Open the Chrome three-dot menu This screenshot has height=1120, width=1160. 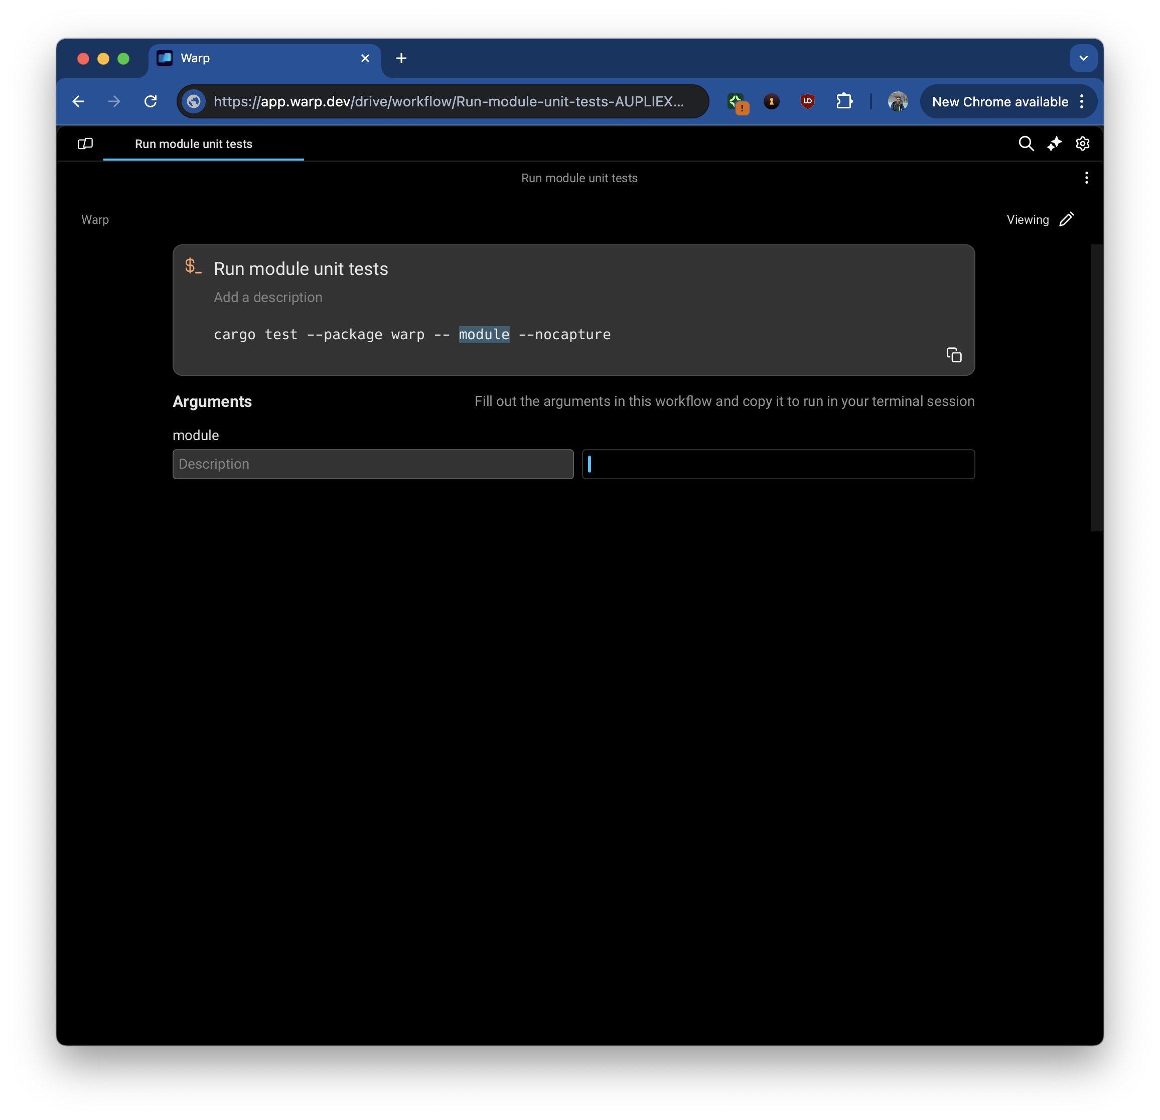pos(1082,101)
